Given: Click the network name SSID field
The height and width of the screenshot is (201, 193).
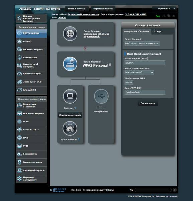Looking at the screenshot, I should (x=145, y=63).
